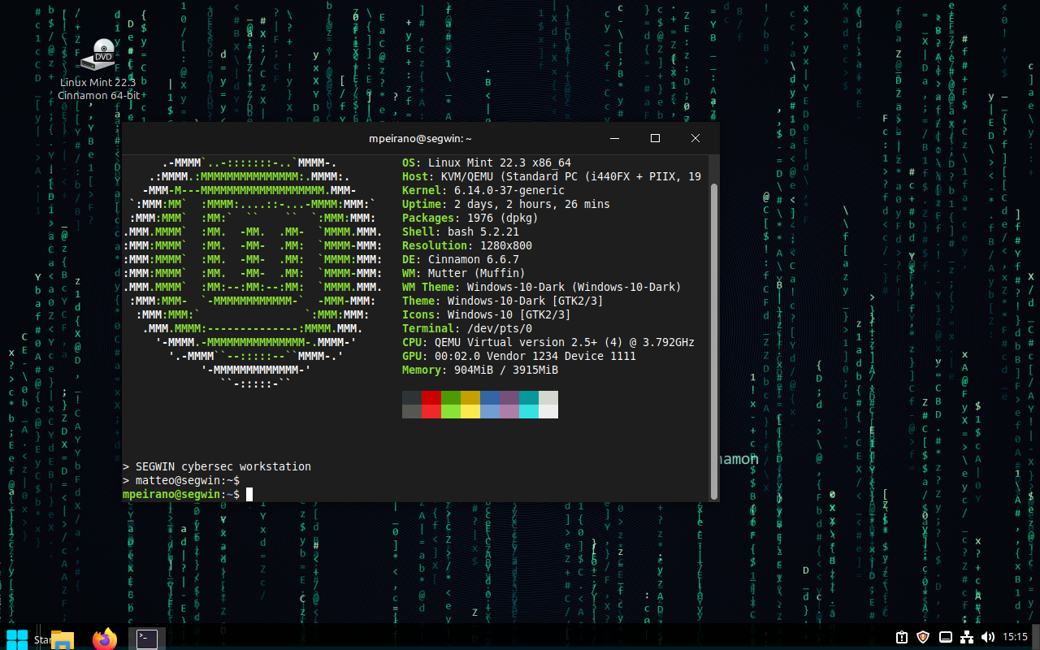Click the green mpeirano@segwin:~$ prompt
Image resolution: width=1040 pixels, height=650 pixels.
point(181,494)
